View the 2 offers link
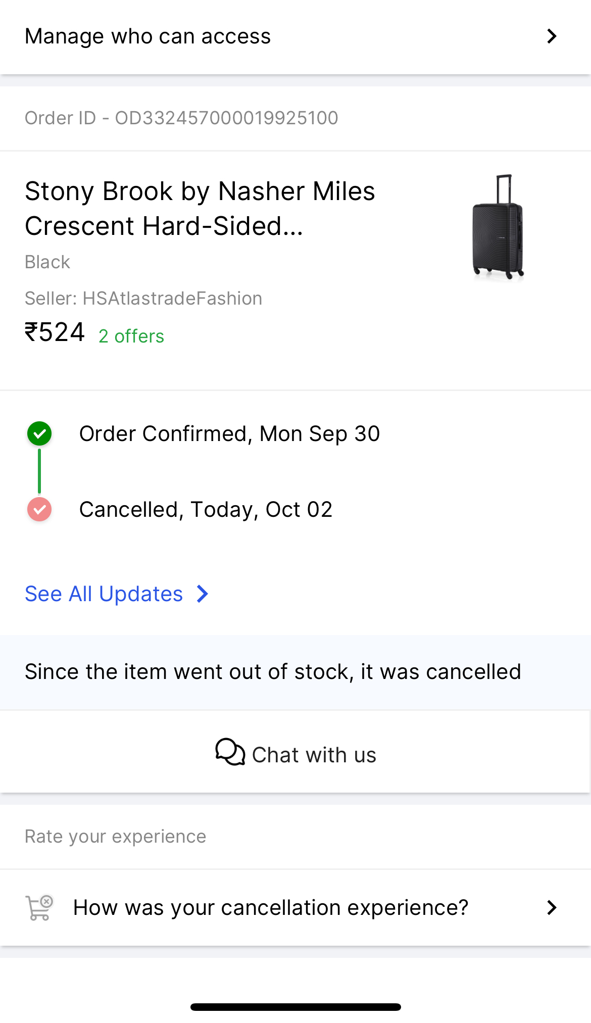The image size is (591, 1023). tap(131, 336)
